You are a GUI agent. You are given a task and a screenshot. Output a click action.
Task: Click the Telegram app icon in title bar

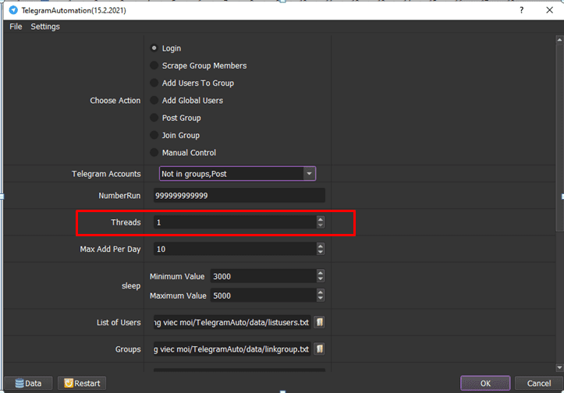pyautogui.click(x=13, y=10)
